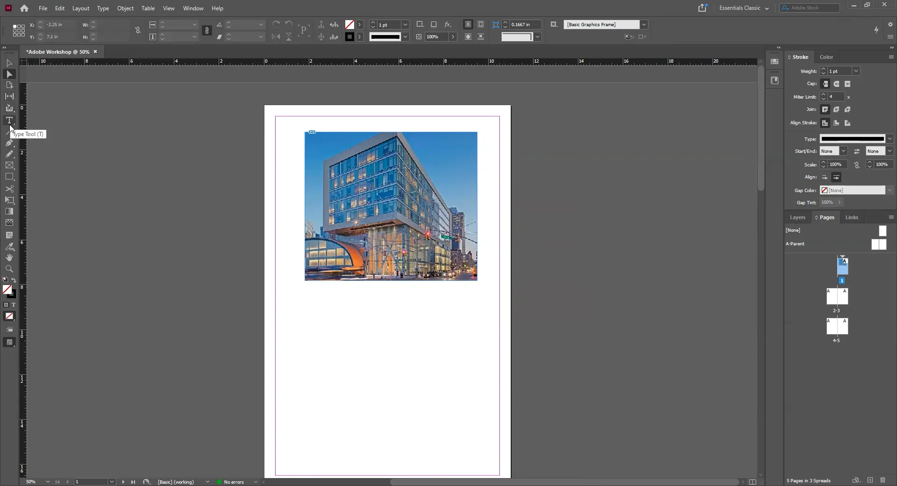The width and height of the screenshot is (897, 486).
Task: Open the Object menu
Action: point(125,8)
